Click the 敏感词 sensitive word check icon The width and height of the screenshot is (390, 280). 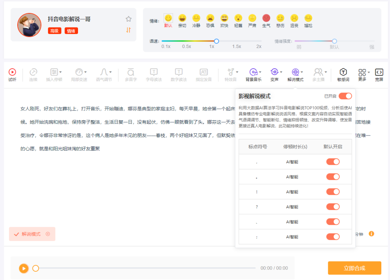343,72
